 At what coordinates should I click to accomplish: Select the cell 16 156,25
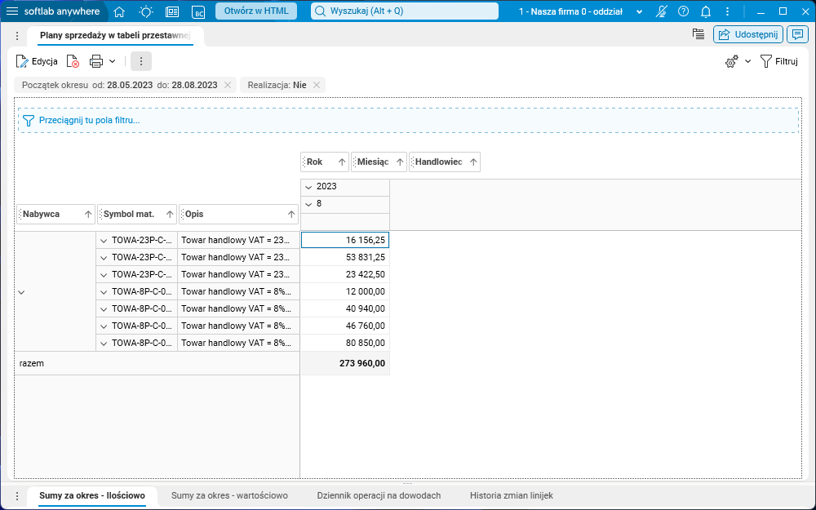345,240
